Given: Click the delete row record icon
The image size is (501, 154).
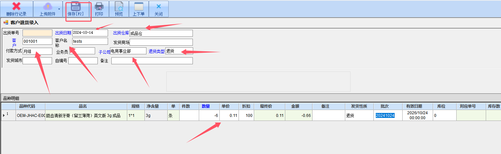Looking at the screenshot, I should (x=16, y=6).
